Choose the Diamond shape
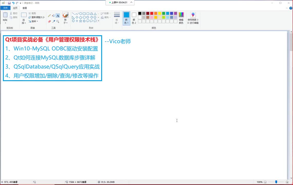This screenshot has width=293, height=185. coord(77,17)
